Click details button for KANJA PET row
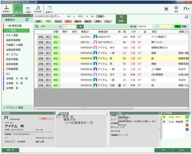 [41, 37]
